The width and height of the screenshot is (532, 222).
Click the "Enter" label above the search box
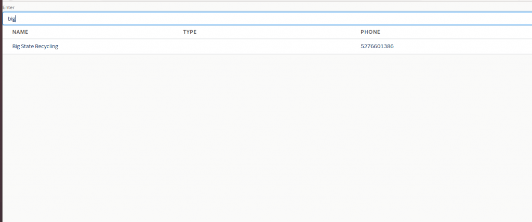tap(8, 8)
